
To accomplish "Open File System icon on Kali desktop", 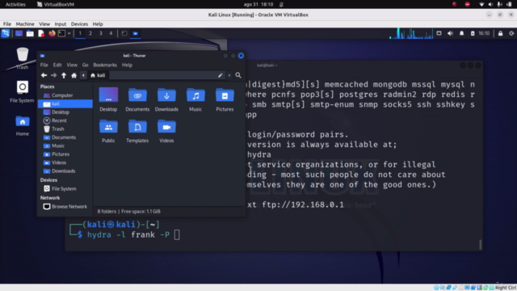I will [x=22, y=91].
